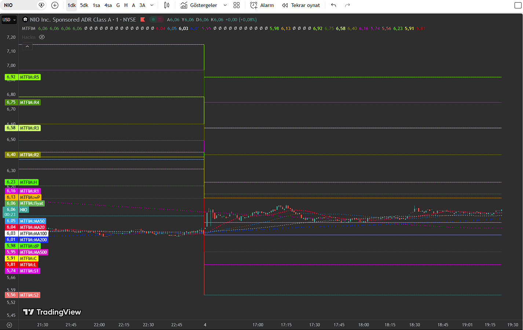The height and width of the screenshot is (330, 523).
Task: Click the 17:00 time axis label
Action: coord(258,325)
